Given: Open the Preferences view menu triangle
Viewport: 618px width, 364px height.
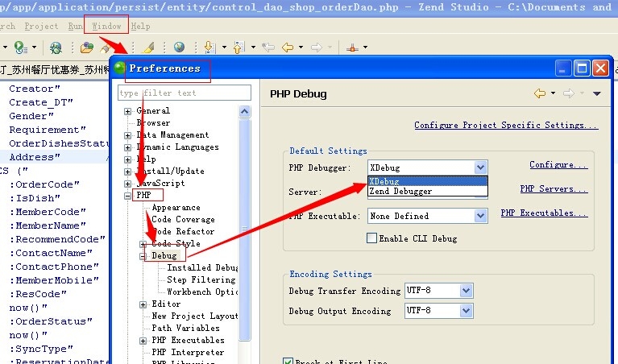Looking at the screenshot, I should click(597, 93).
